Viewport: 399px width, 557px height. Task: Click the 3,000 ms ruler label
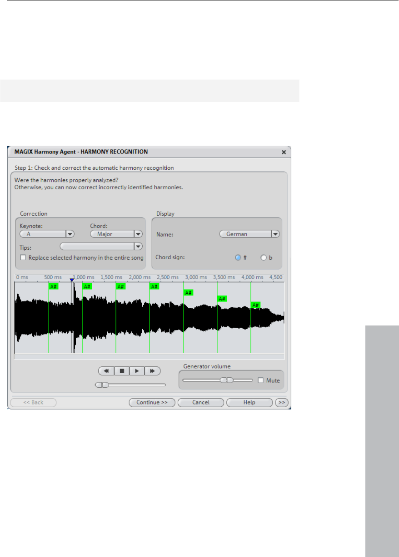pos(195,277)
